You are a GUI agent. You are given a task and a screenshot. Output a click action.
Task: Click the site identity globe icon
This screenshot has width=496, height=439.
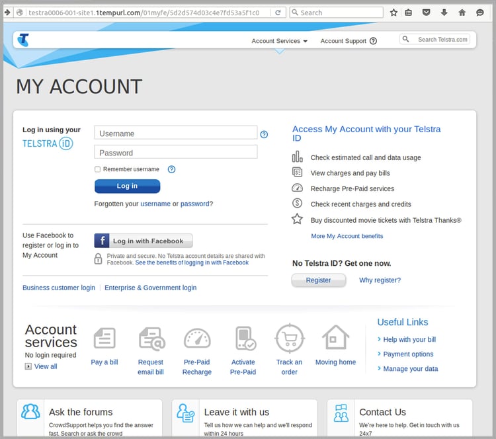tap(20, 13)
